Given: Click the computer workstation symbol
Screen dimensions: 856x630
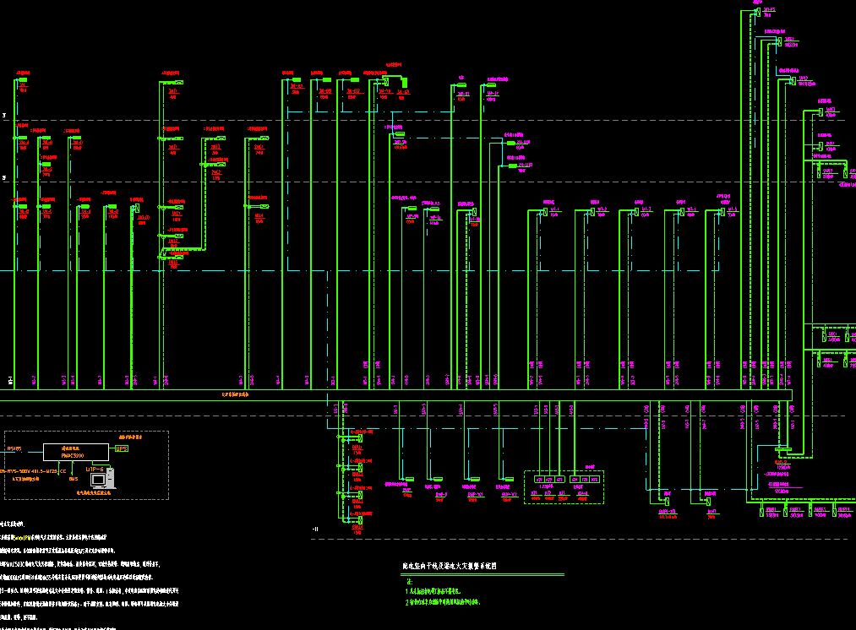Looking at the screenshot, I should [x=102, y=479].
